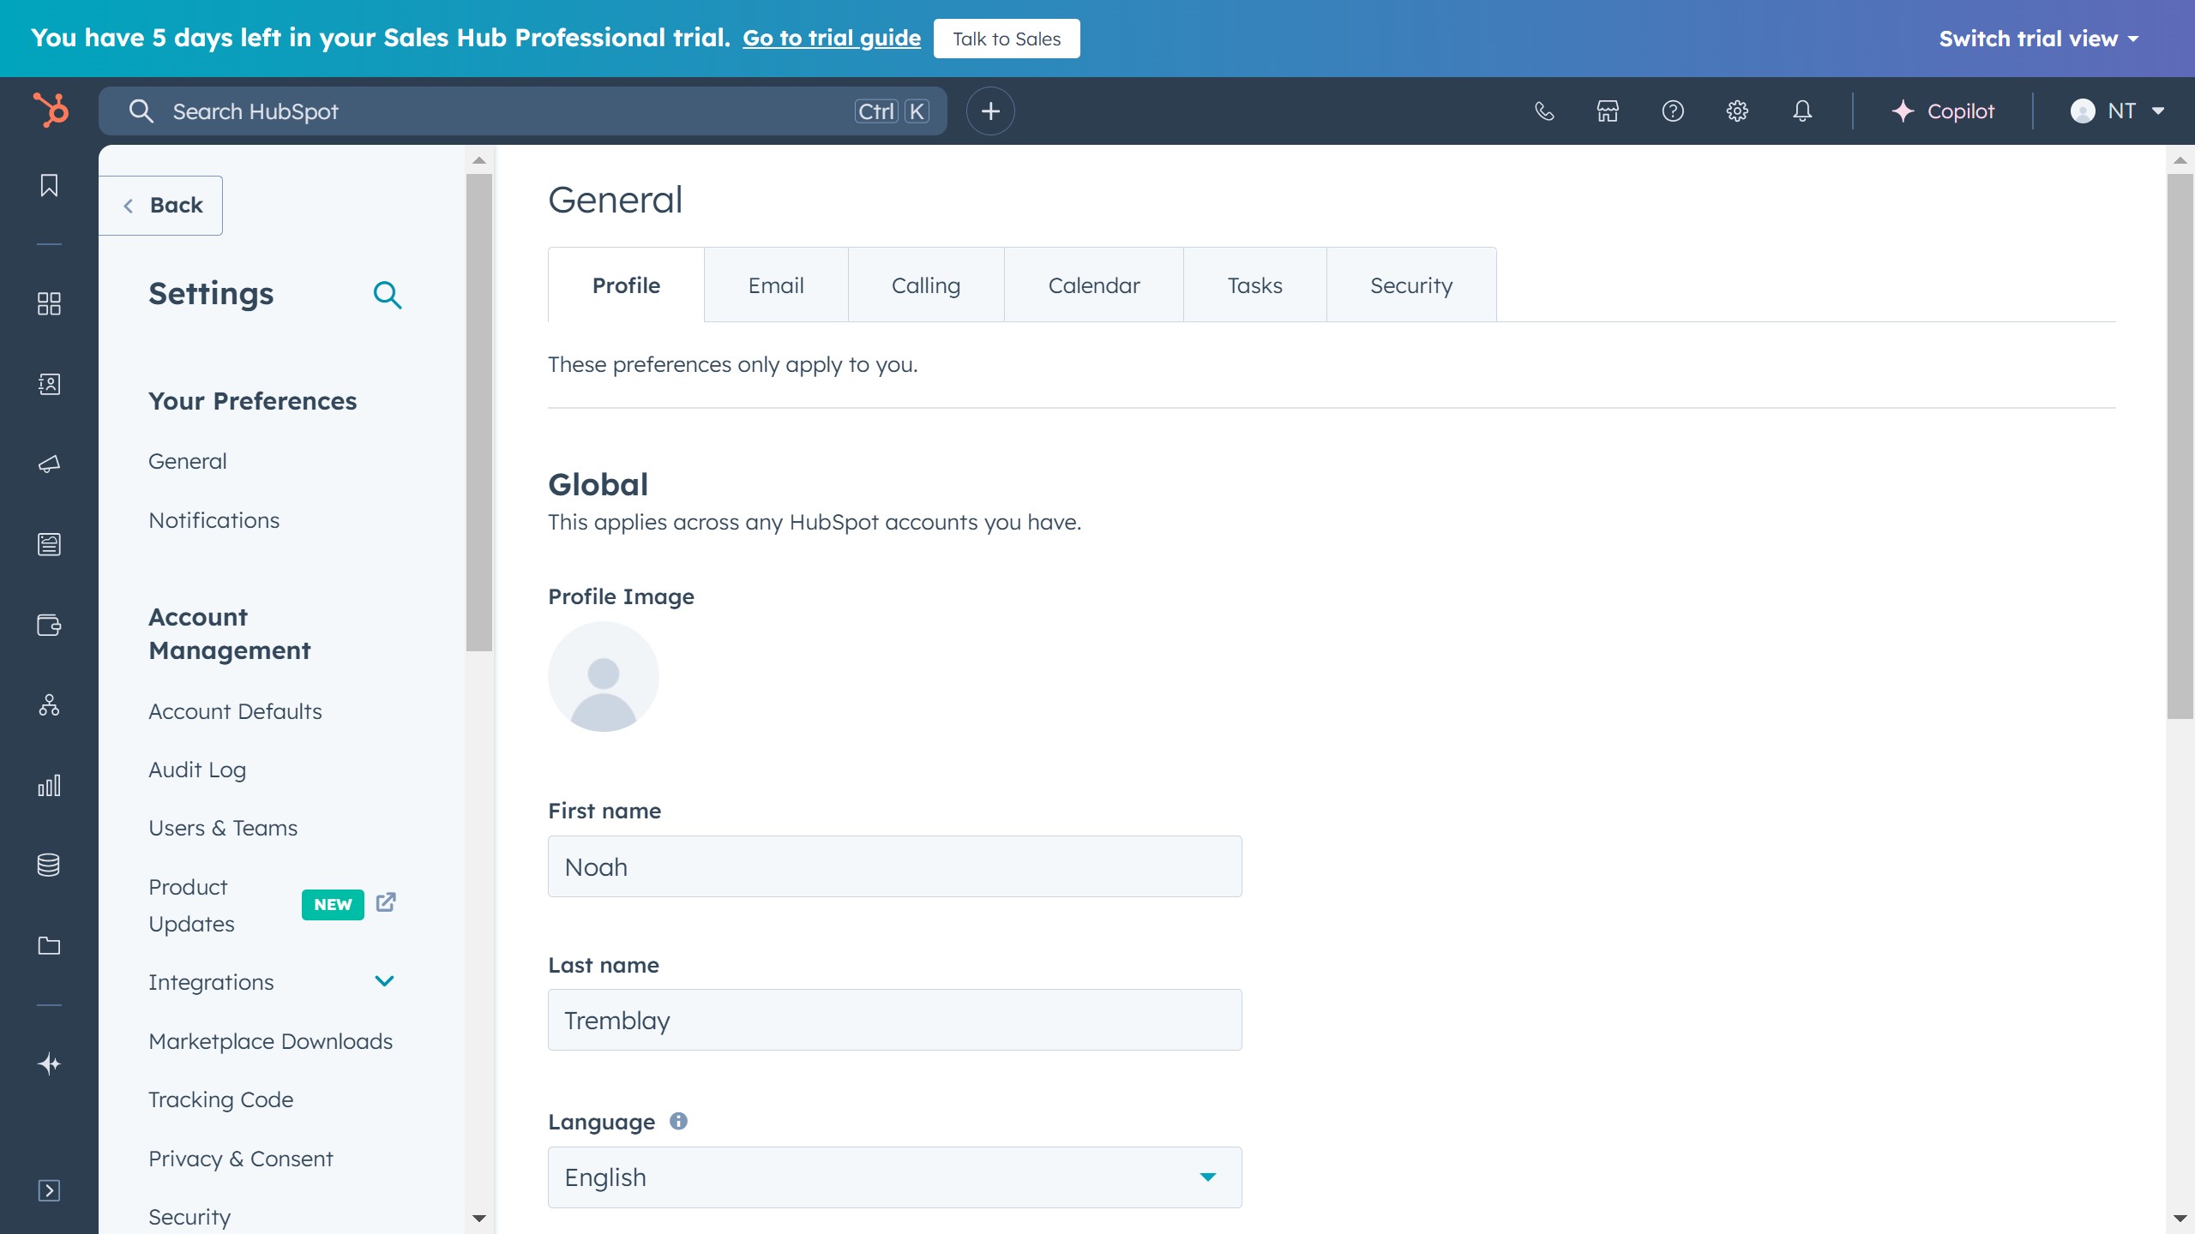This screenshot has height=1234, width=2195.
Task: Click the main page scrollbar down arrow
Action: coord(2180,1219)
